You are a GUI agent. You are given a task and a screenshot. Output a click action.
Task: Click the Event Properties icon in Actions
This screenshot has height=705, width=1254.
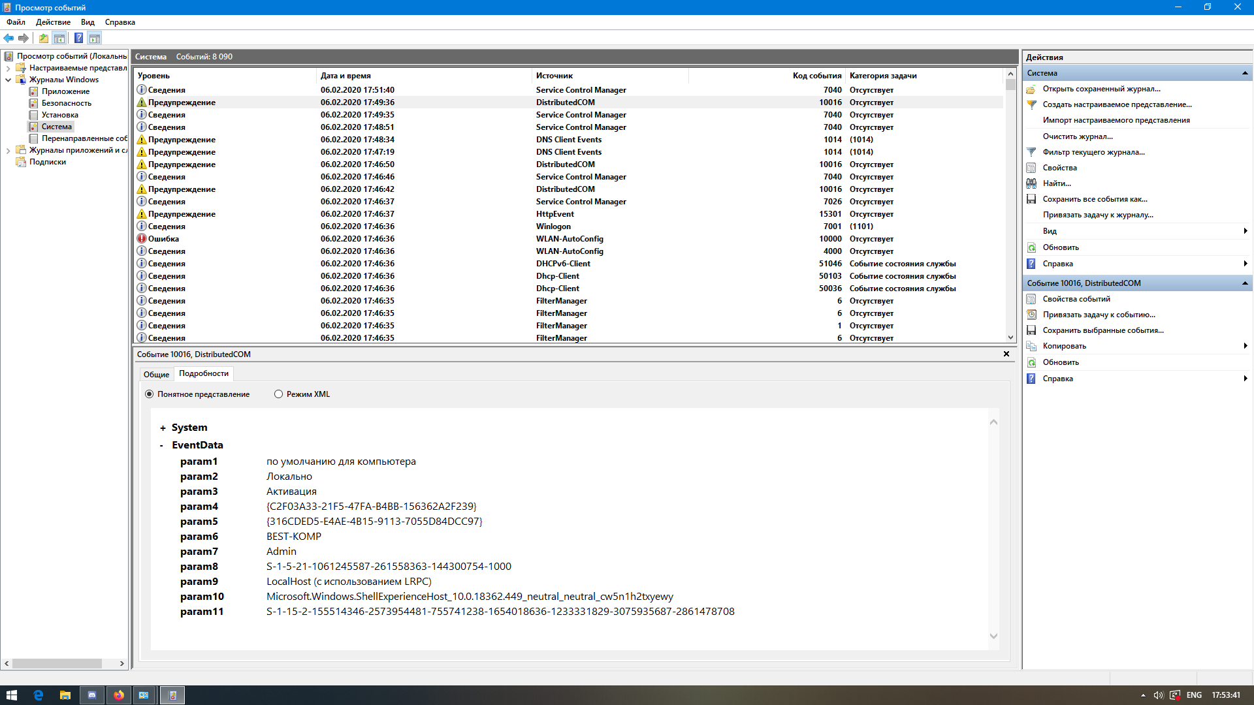[x=1031, y=299]
